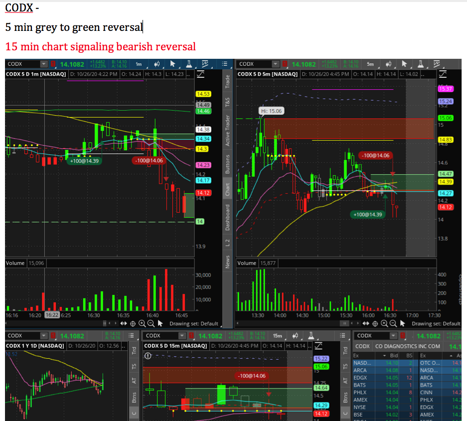Screen dimensions: 467x421
Task: Click pointer icon under 1m chart
Action: coord(160,324)
